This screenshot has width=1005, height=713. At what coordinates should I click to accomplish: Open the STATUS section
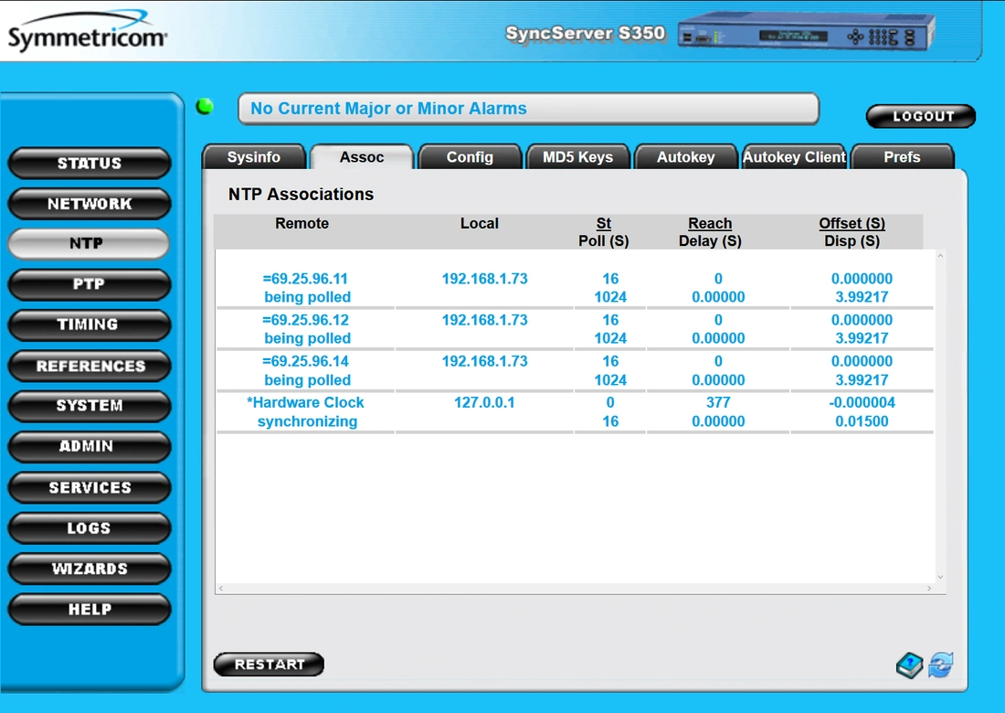click(x=90, y=163)
